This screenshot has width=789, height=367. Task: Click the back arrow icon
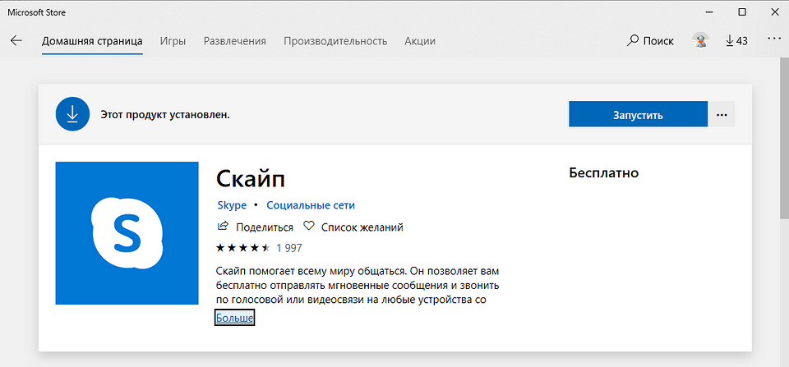tap(16, 40)
